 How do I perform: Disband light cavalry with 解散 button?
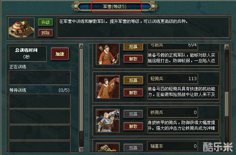point(133,92)
